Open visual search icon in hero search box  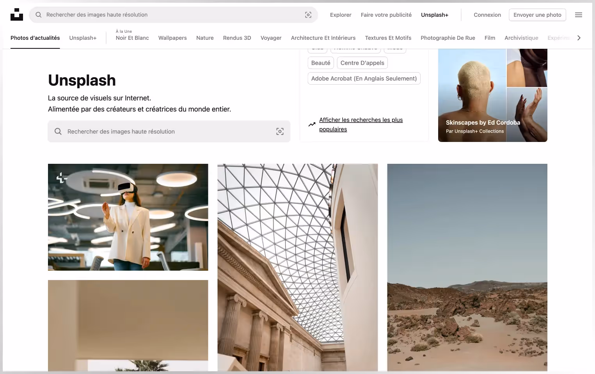point(280,131)
